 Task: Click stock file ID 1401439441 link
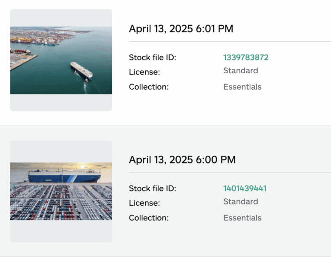(x=245, y=188)
